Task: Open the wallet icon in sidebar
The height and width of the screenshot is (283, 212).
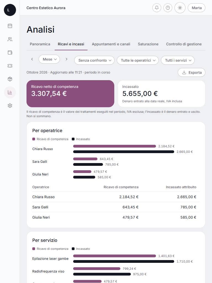Action: click(x=10, y=53)
